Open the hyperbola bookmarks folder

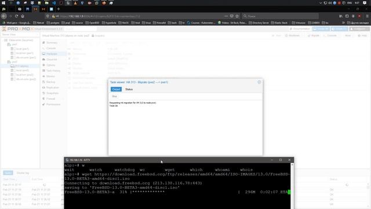(x=109, y=23)
